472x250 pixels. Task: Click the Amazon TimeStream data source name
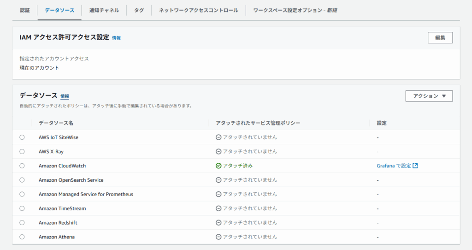pos(62,208)
